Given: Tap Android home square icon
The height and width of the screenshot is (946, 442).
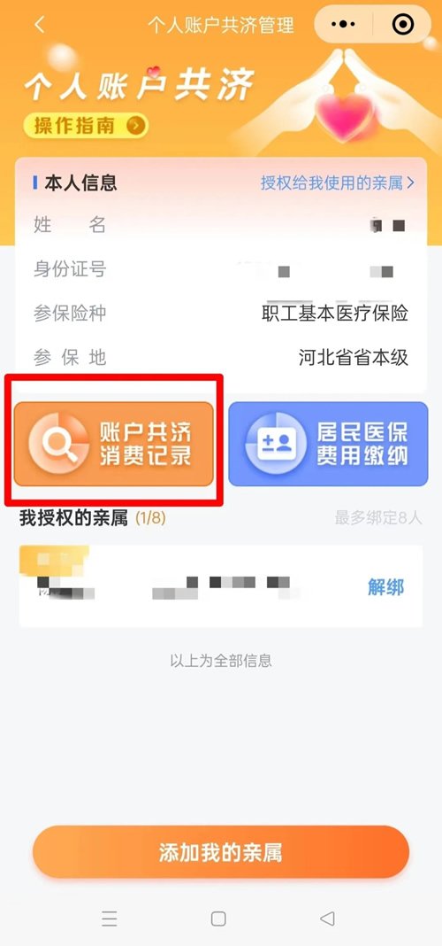Looking at the screenshot, I should tap(218, 919).
